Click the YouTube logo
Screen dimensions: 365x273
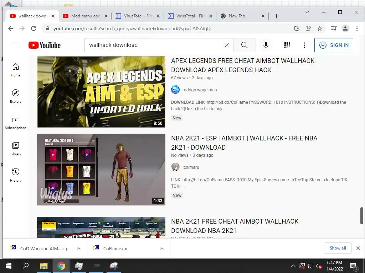tap(45, 45)
